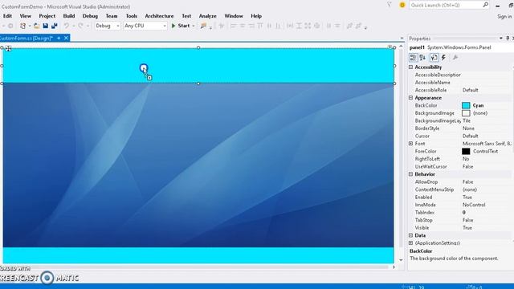Open the Project menu

coord(47,16)
